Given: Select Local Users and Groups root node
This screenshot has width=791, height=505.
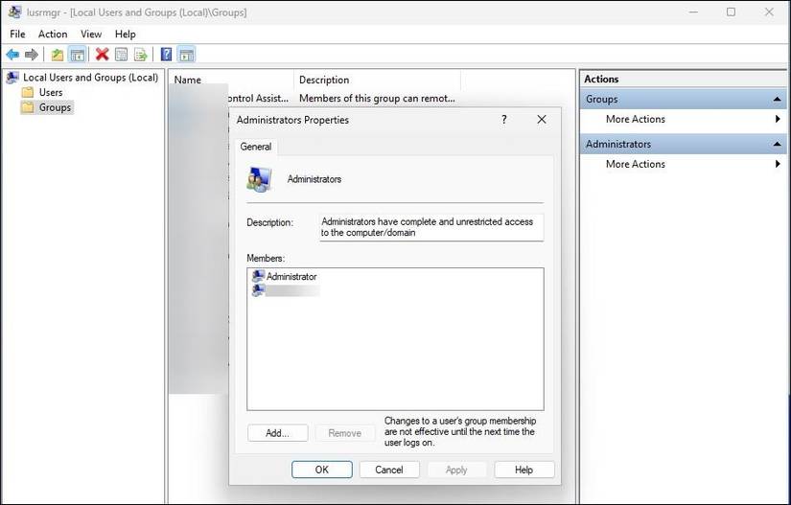Looking at the screenshot, I should click(90, 77).
